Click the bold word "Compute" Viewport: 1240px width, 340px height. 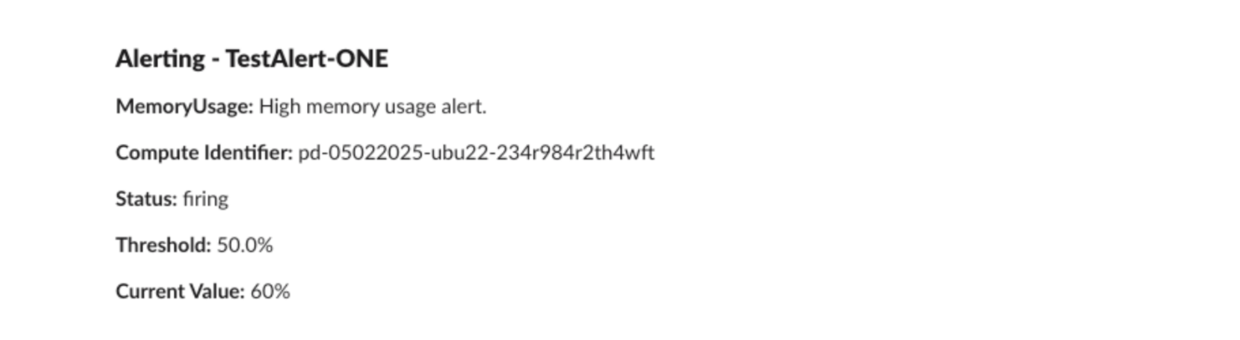(157, 153)
